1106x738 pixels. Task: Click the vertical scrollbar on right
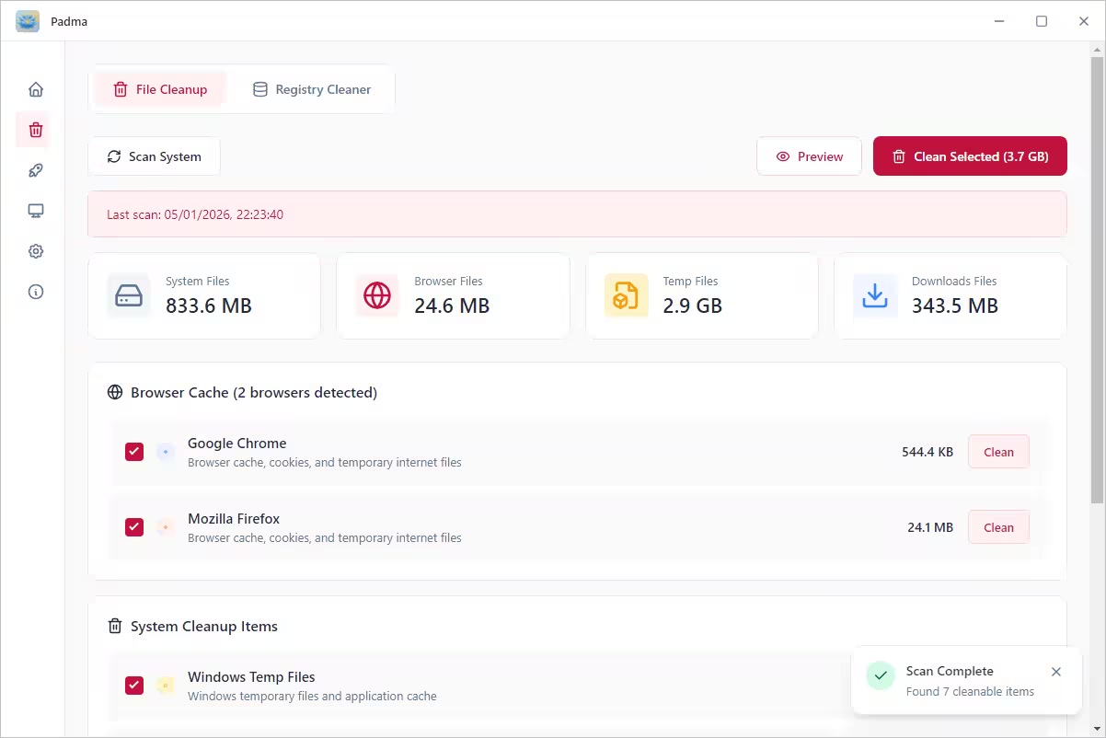tap(1096, 276)
